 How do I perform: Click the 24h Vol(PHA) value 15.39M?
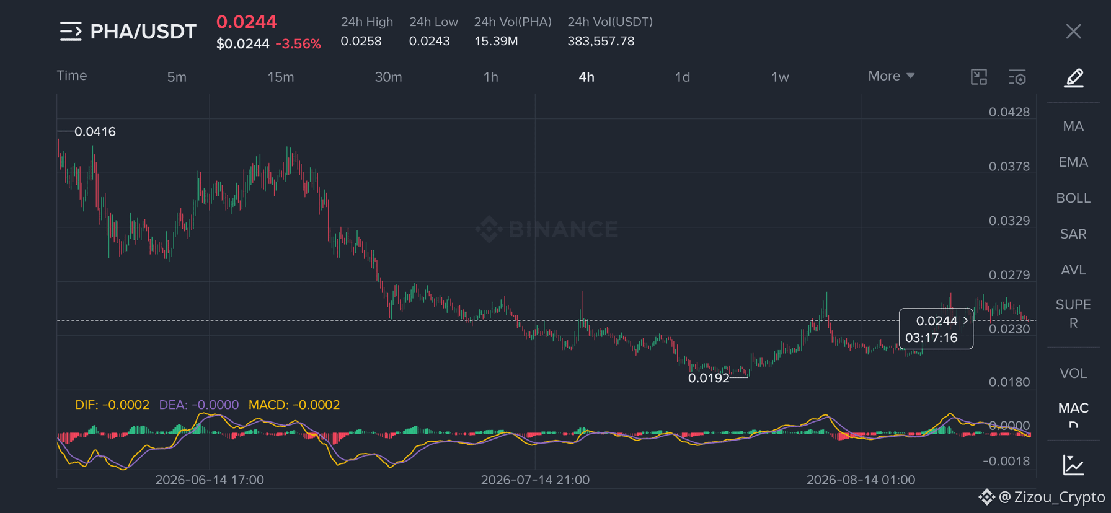495,41
